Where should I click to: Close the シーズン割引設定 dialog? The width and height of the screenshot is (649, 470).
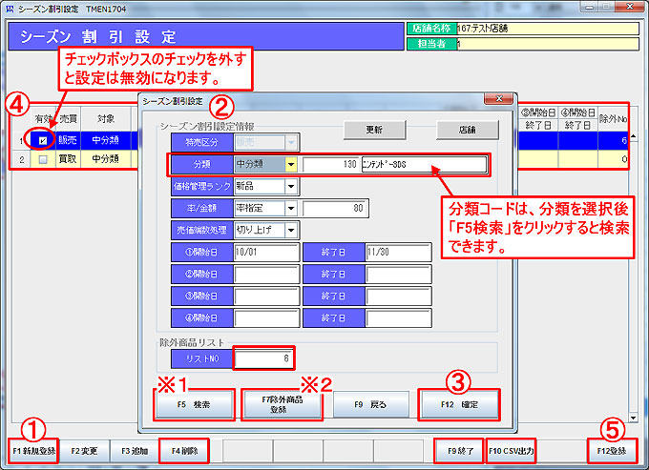[x=499, y=98]
